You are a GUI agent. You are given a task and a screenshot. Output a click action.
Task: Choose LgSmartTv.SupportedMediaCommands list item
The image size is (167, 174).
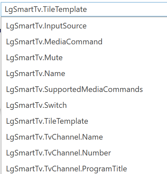pos(84,89)
